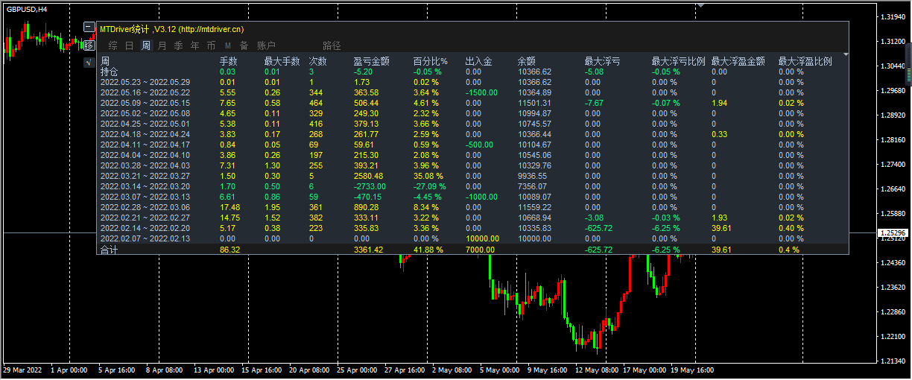Click the MTDriver统计 V3.12 title link
Viewport: 912px width, 380px height.
point(171,29)
